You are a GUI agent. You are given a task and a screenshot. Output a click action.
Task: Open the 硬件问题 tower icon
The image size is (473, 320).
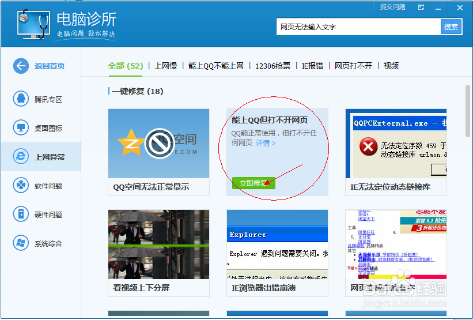coord(21,214)
